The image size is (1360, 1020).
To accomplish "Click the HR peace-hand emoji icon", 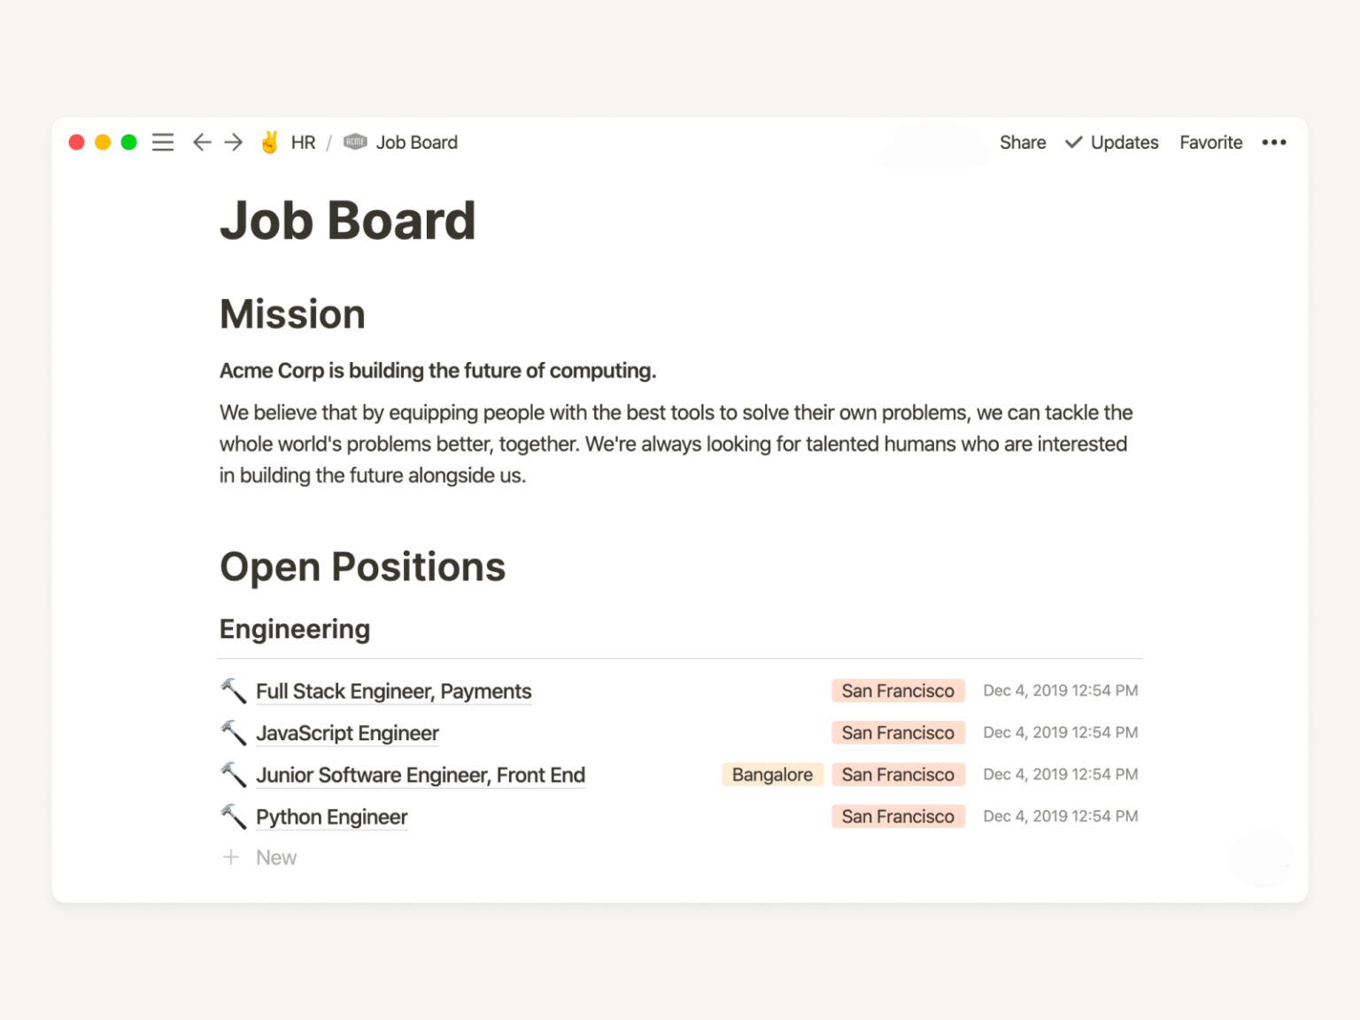I will (x=270, y=143).
